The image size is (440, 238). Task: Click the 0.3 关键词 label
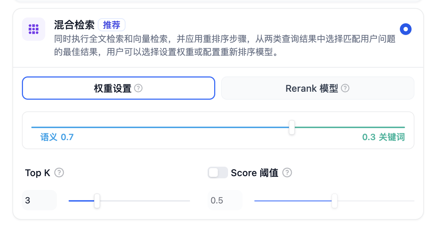383,137
